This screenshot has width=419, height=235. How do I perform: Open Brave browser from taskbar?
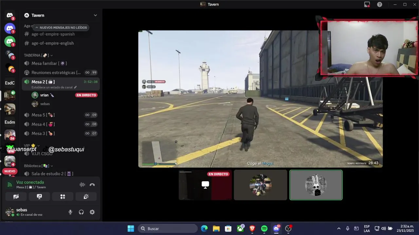click(x=252, y=228)
